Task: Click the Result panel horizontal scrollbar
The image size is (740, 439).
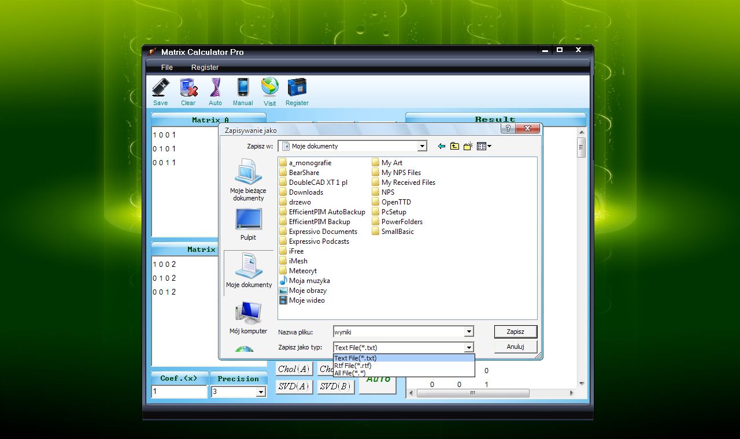Action: pyautogui.click(x=490, y=393)
